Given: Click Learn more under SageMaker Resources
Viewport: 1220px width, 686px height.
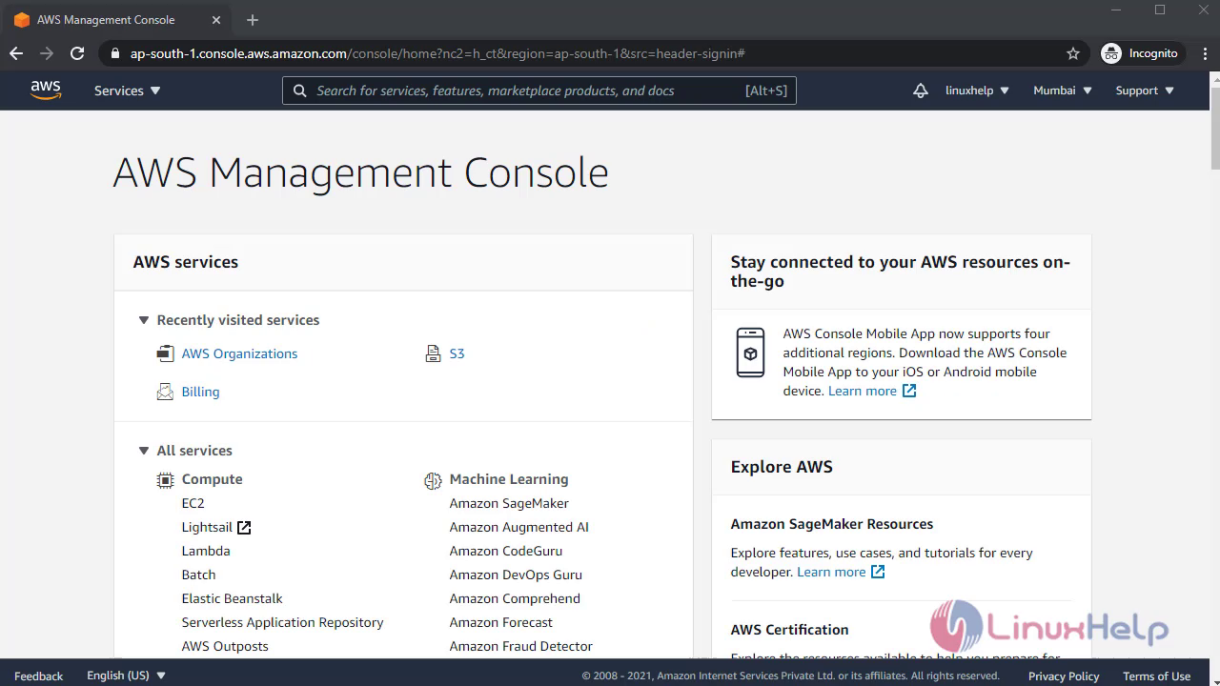Looking at the screenshot, I should (831, 572).
